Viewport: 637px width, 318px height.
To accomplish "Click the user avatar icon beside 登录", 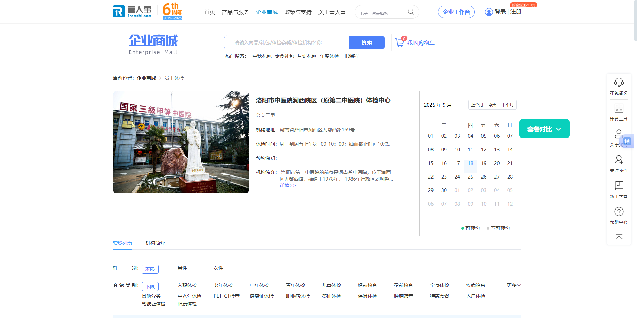I will pos(489,12).
